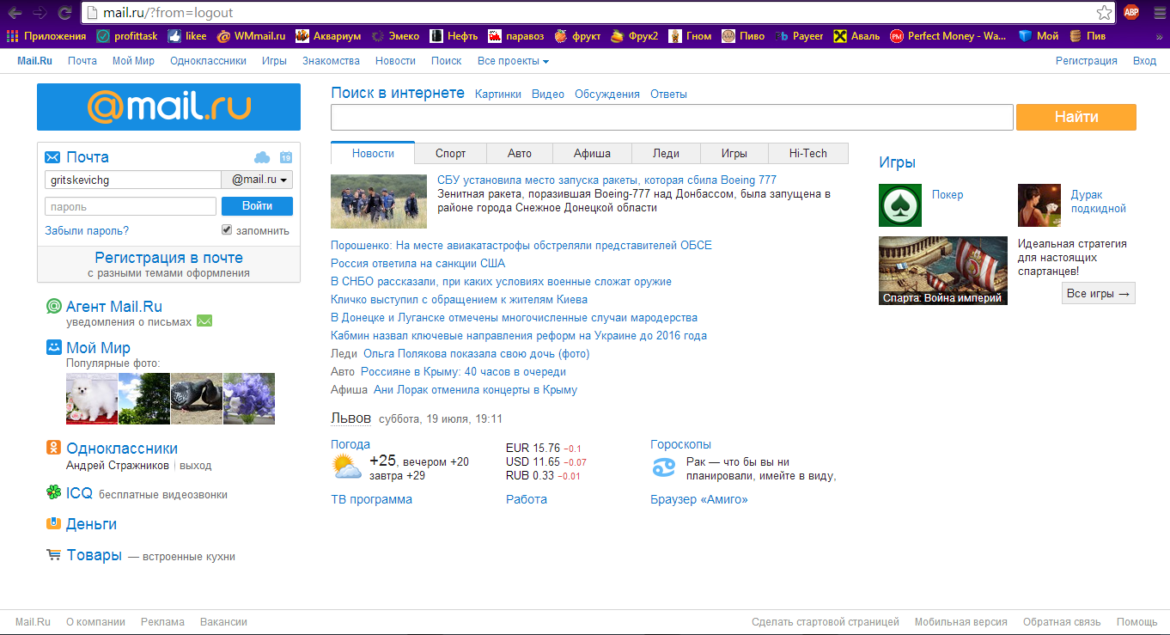Click the Картинки search category link

coord(498,95)
